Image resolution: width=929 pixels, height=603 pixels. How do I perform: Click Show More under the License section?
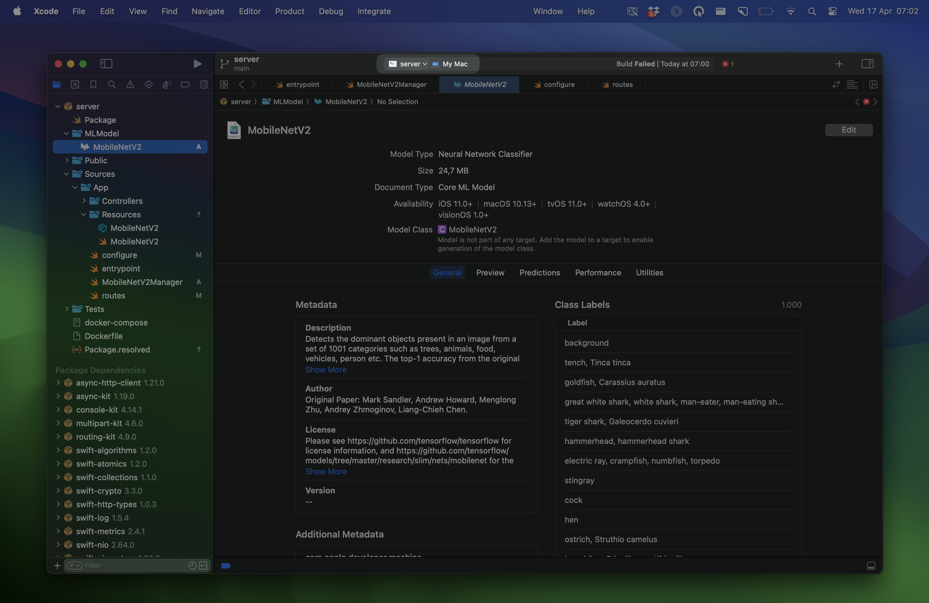tap(326, 471)
